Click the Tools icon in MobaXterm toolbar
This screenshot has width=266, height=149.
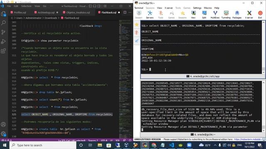coord(160,15)
